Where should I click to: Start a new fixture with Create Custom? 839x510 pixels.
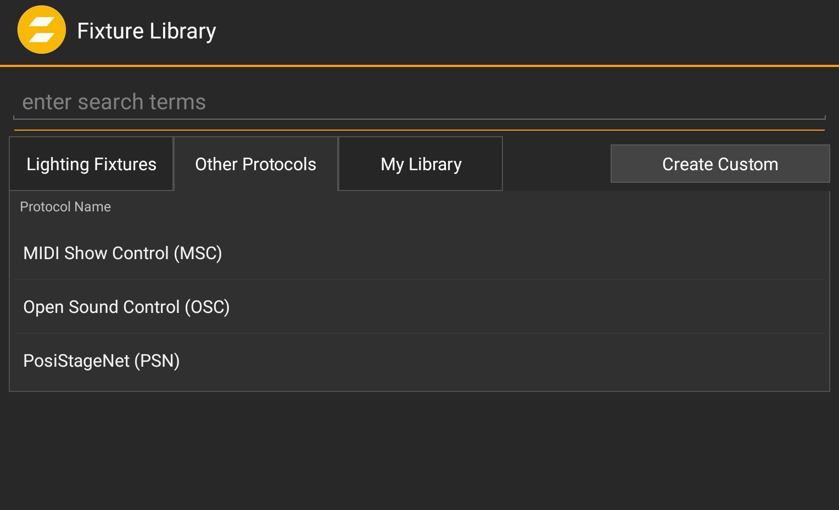tap(720, 164)
